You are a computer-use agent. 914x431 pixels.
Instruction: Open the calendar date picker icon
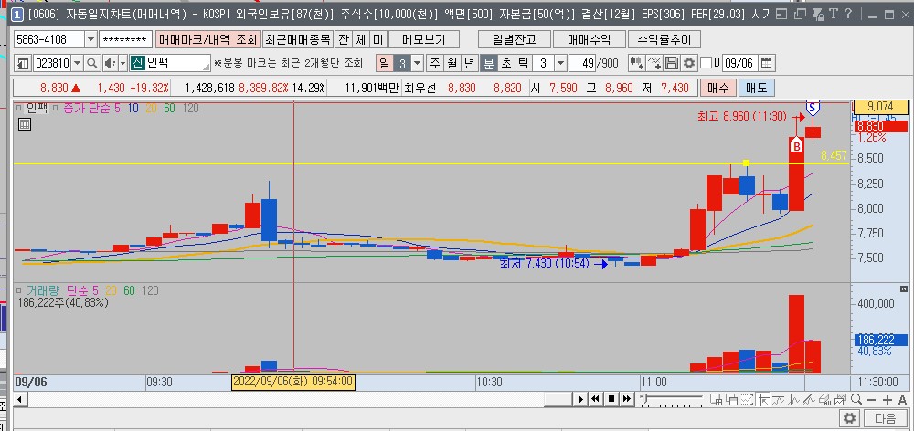pyautogui.click(x=767, y=63)
